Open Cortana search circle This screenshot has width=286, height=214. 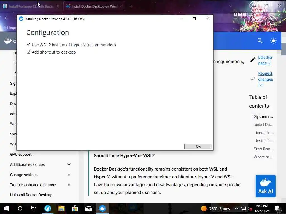20,208
